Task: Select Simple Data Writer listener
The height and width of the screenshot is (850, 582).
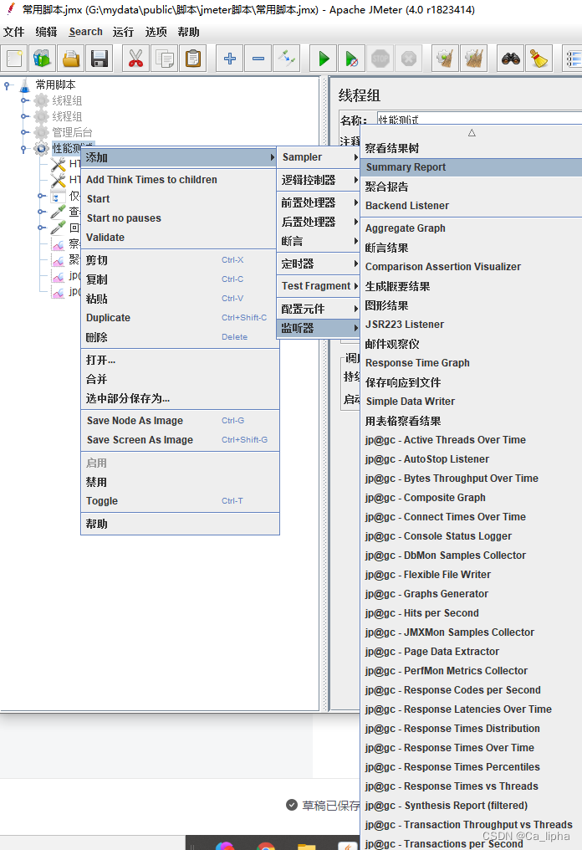Action: (471, 402)
